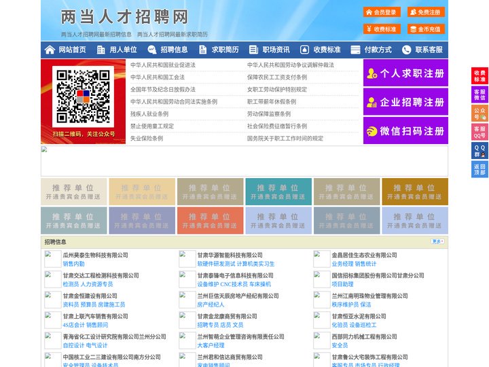Open 残疾人就业条例 link
This screenshot has width=489, height=367.
149,114
